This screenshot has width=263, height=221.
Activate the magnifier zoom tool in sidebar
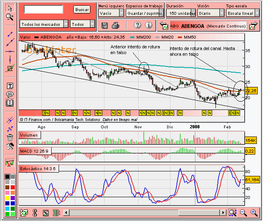pyautogui.click(x=10, y=17)
